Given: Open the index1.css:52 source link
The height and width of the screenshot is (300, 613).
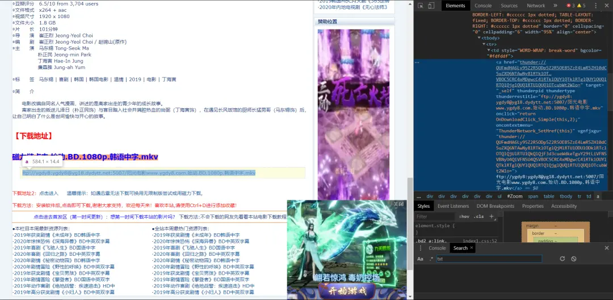Looking at the screenshot, I should coord(480,241).
